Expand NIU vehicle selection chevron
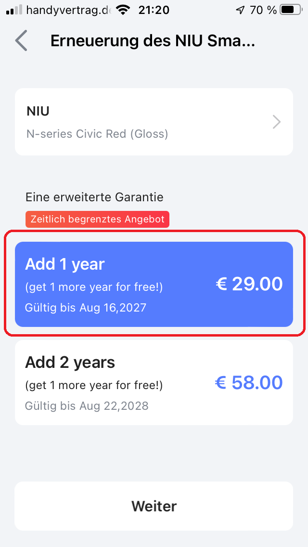The width and height of the screenshot is (308, 547). 276,122
